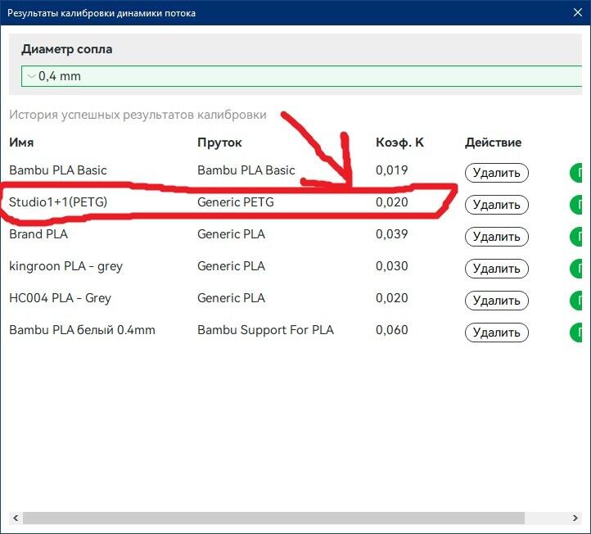The image size is (591, 534).
Task: Close the calibration results dialog
Action: click(x=577, y=12)
